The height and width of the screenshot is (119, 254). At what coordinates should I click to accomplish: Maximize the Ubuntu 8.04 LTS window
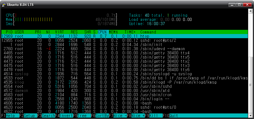239,5
